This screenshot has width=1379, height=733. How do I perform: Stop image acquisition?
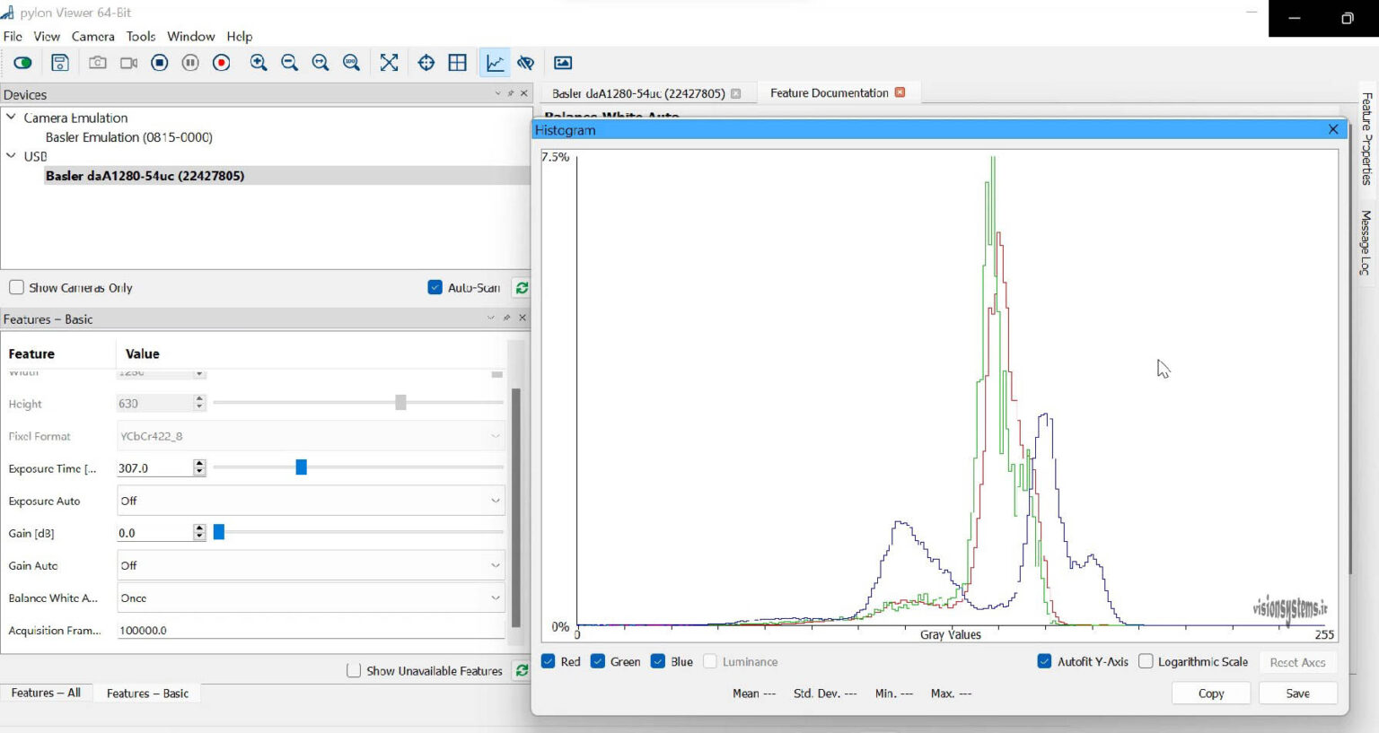[160, 63]
